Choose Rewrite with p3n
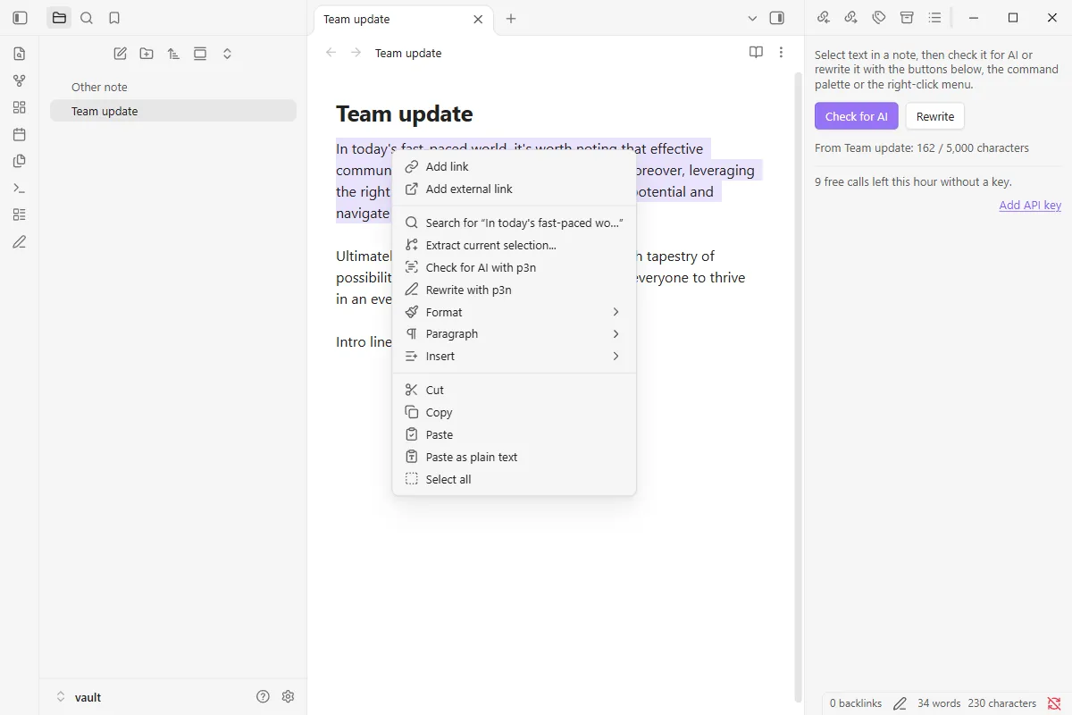The image size is (1072, 715). coord(515,290)
